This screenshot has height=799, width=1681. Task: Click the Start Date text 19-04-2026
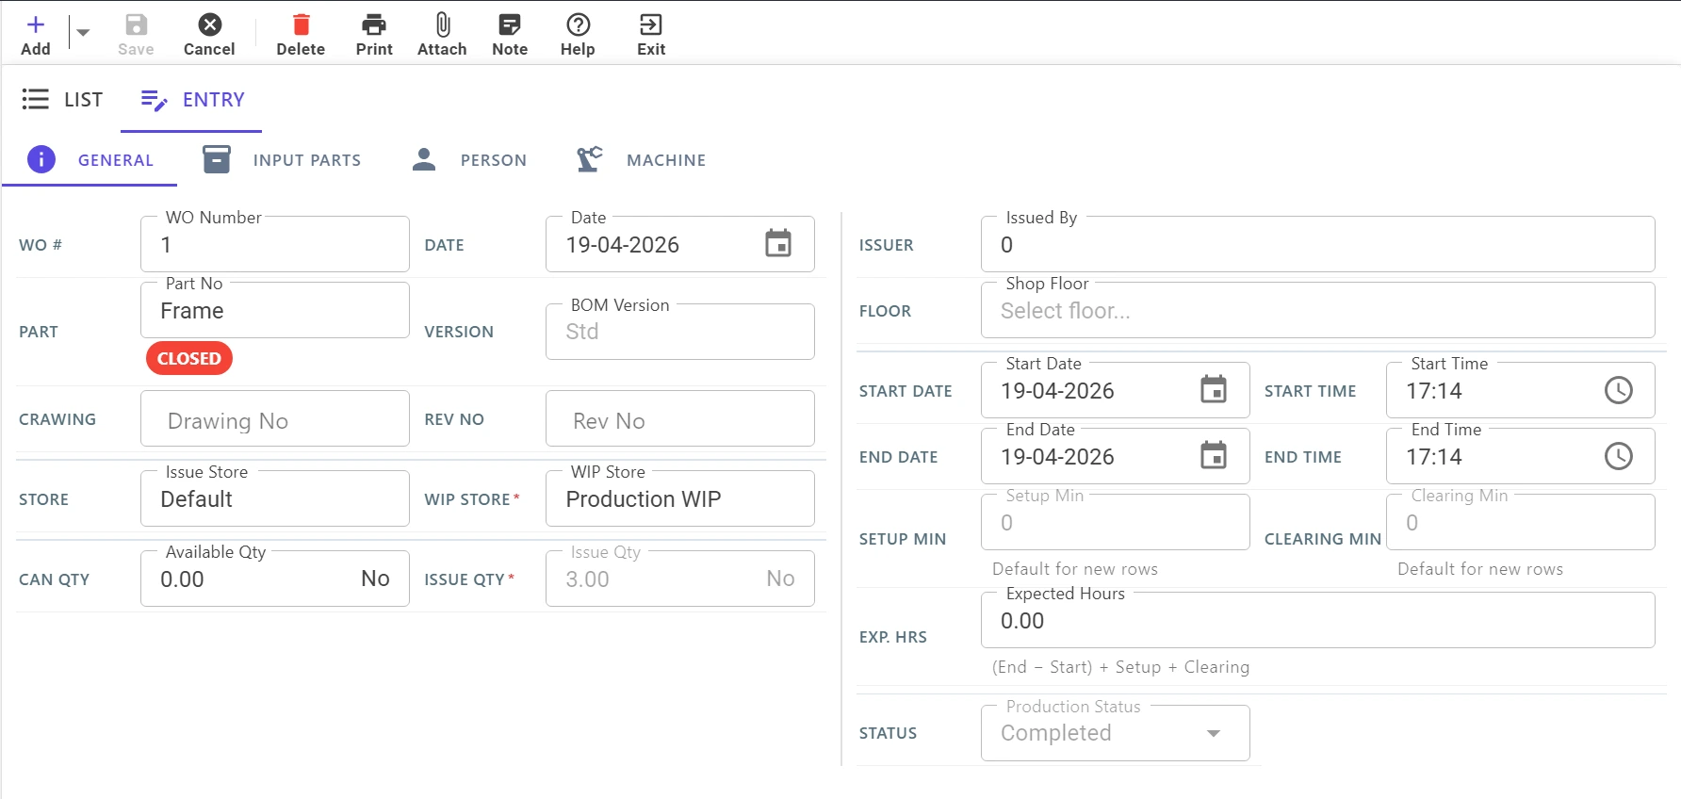click(1057, 391)
